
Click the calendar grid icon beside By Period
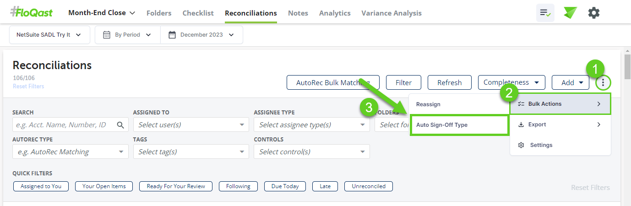[107, 35]
